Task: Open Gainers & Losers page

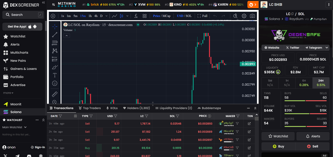Action: coord(23,69)
